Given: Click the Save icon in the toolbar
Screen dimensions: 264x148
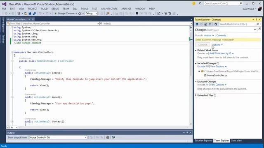Looking at the screenshot, I should [x=30, y=14].
